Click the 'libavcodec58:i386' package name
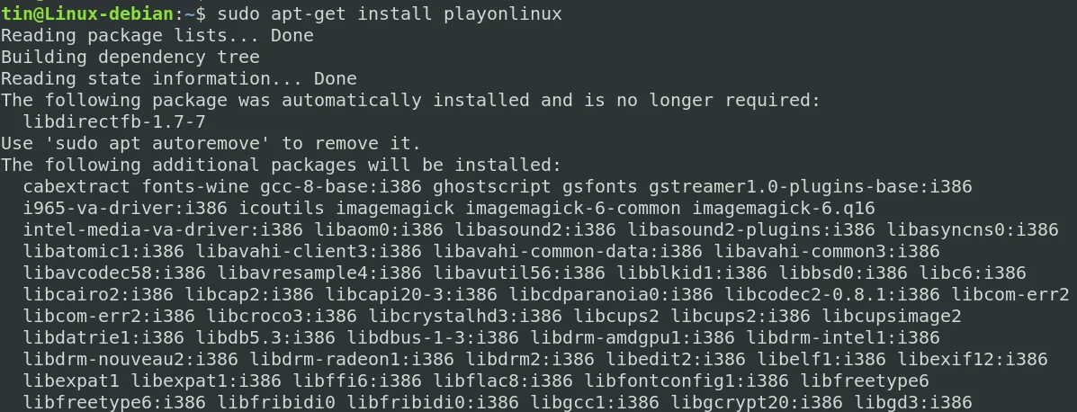This screenshot has height=412, width=1077. click(x=114, y=273)
